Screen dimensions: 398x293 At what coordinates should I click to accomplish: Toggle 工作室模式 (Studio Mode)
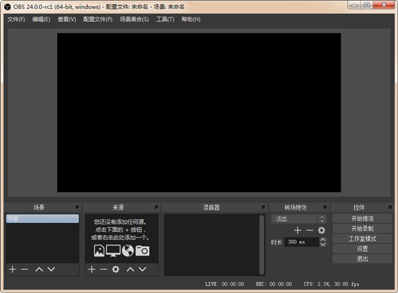coord(363,239)
